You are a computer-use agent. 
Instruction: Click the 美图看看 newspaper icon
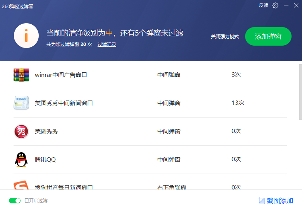coord(21,103)
